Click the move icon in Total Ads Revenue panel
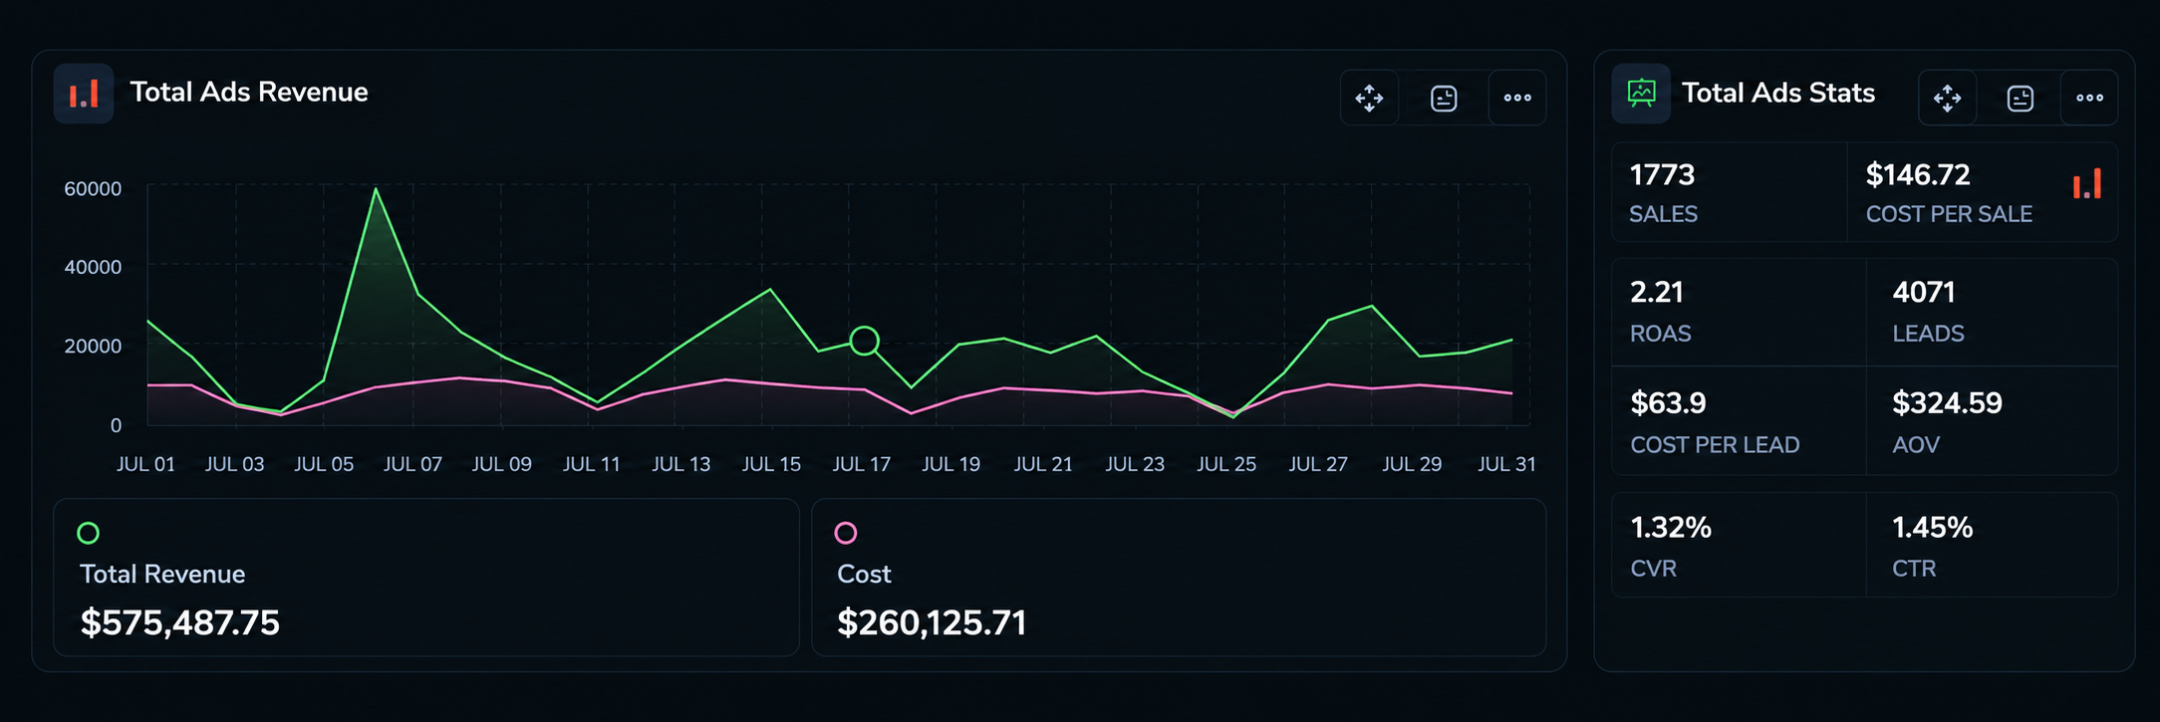 pos(1370,98)
